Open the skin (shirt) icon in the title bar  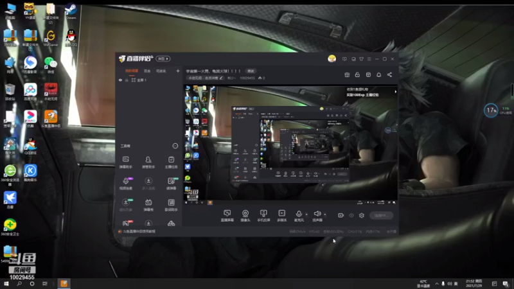[361, 59]
